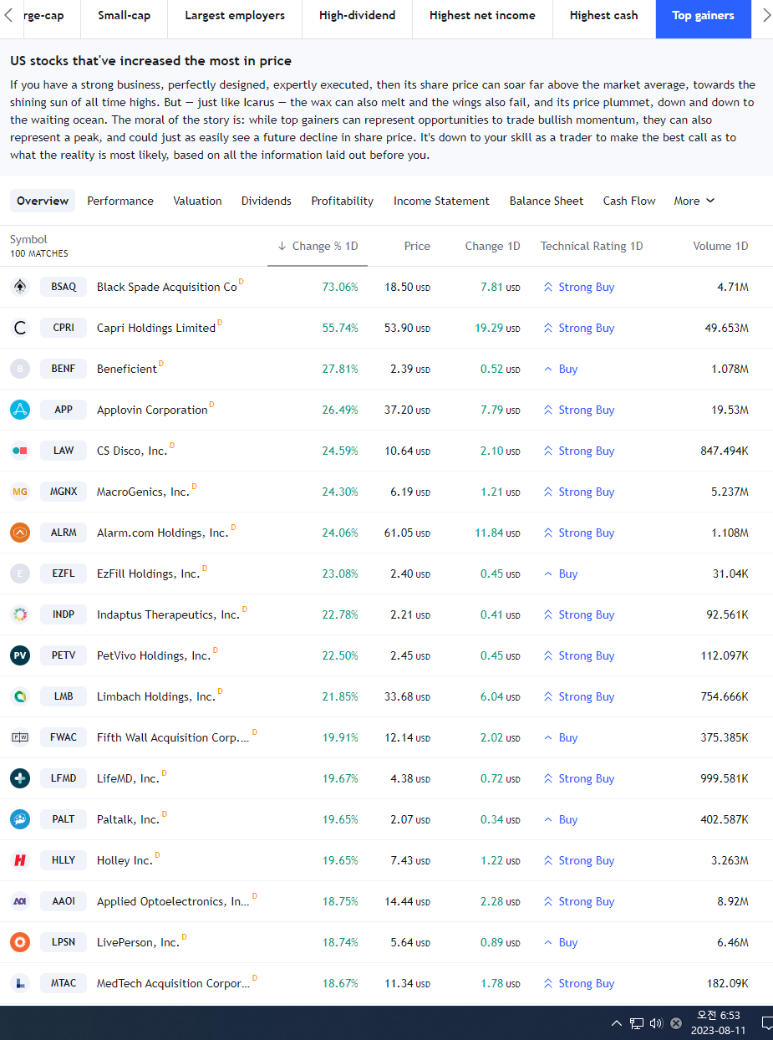
Task: Show hidden system tray icons
Action: pos(617,1023)
